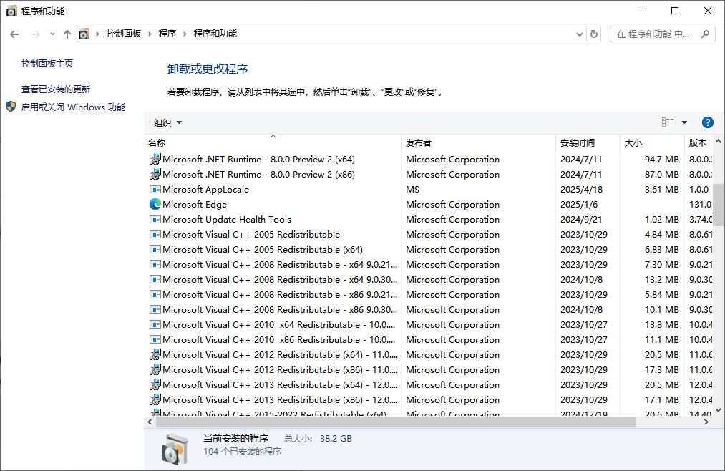Click the Visual C++ 2013 (x86) icon
Screen dimensions: 725x471
[x=155, y=400]
